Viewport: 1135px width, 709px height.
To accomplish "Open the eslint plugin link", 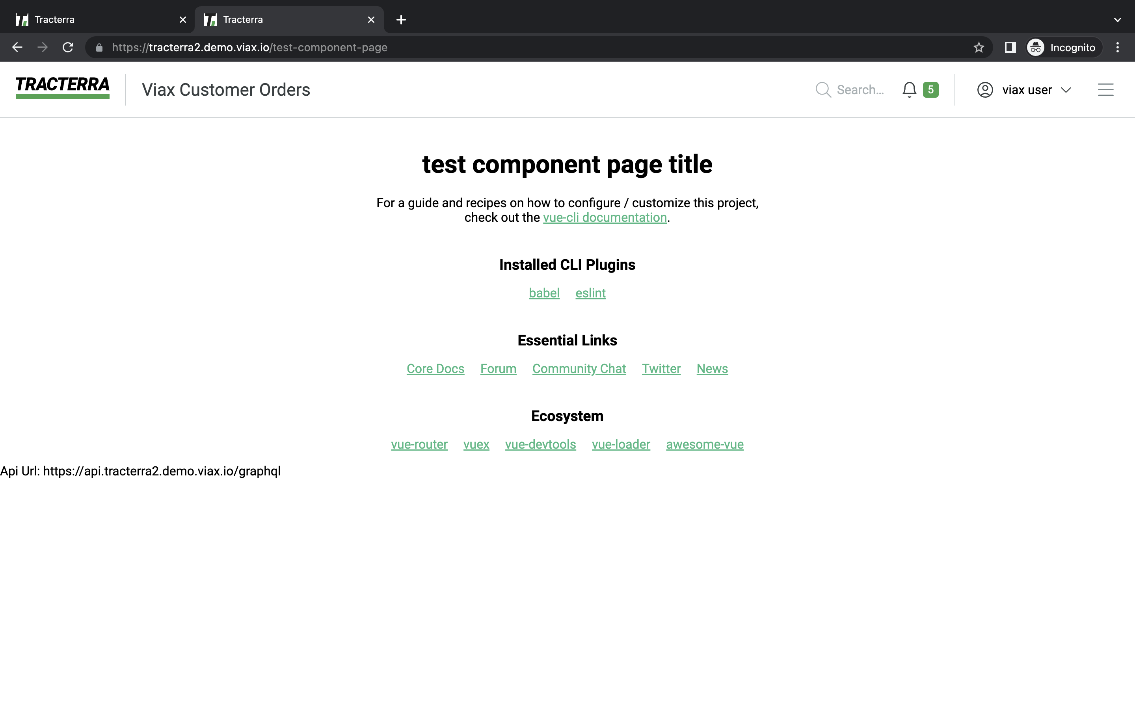I will pyautogui.click(x=590, y=293).
